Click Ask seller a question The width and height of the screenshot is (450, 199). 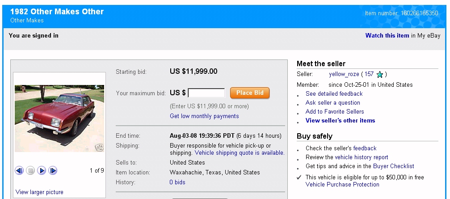coord(332,102)
